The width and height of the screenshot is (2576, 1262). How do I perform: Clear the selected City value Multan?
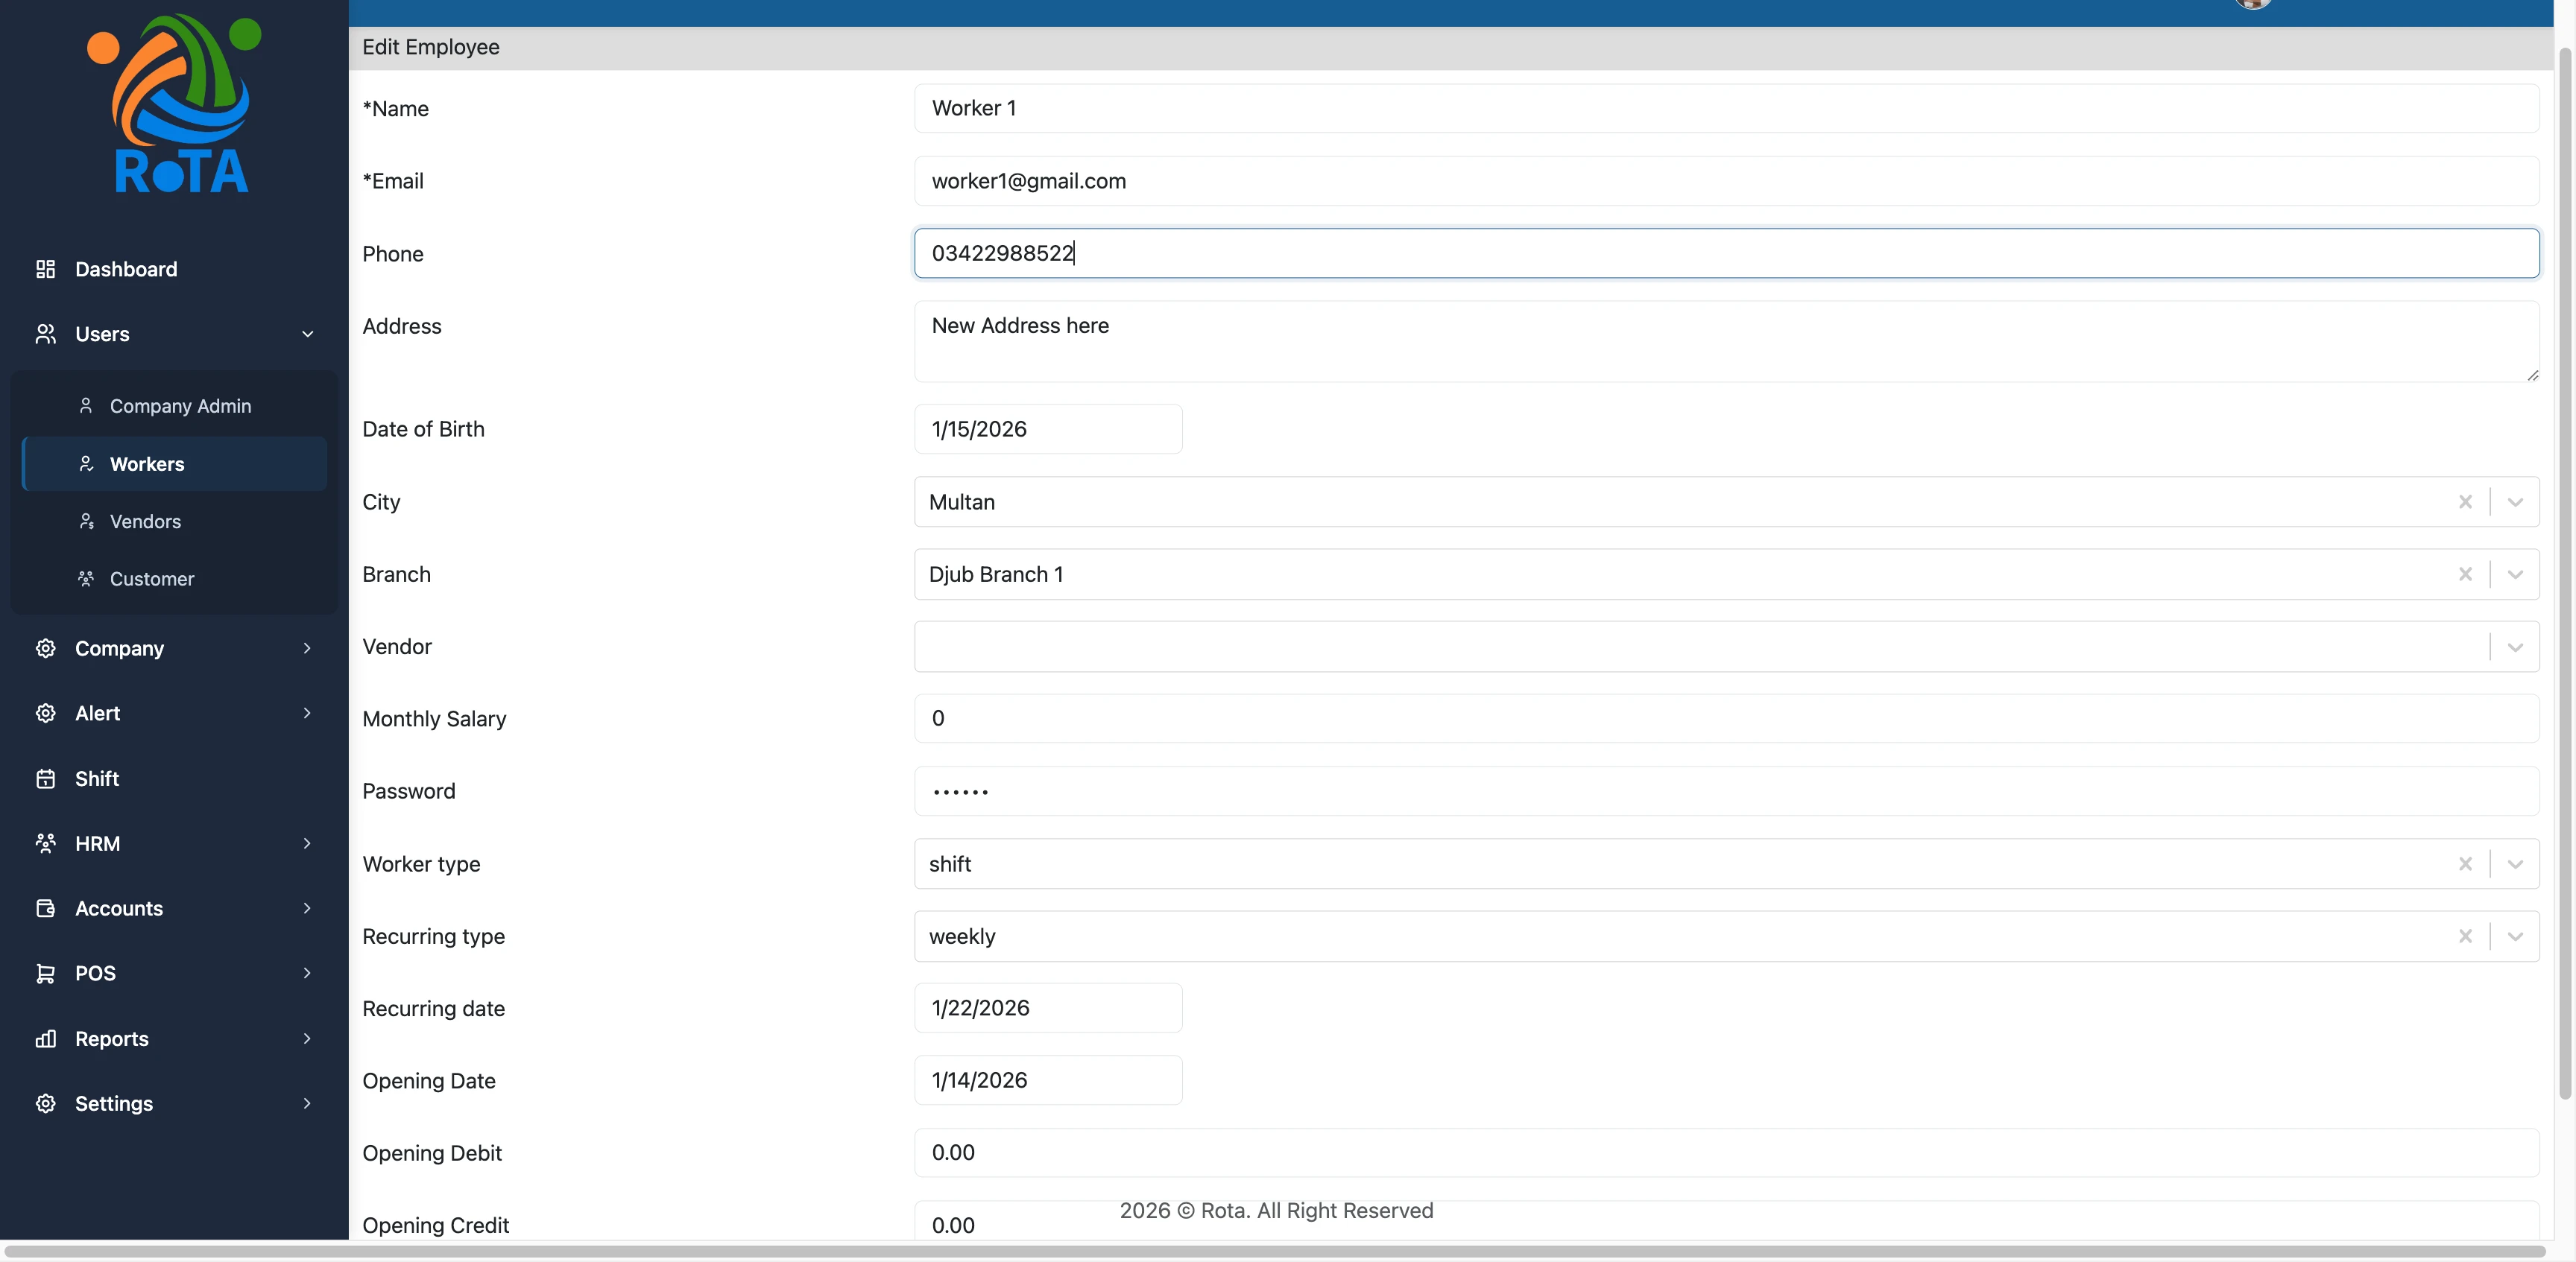click(2464, 501)
